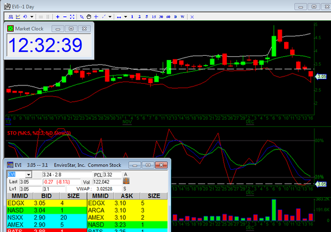Click the chart studies icon
Image resolution: width=331 pixels, height=232 pixels.
(18, 17)
